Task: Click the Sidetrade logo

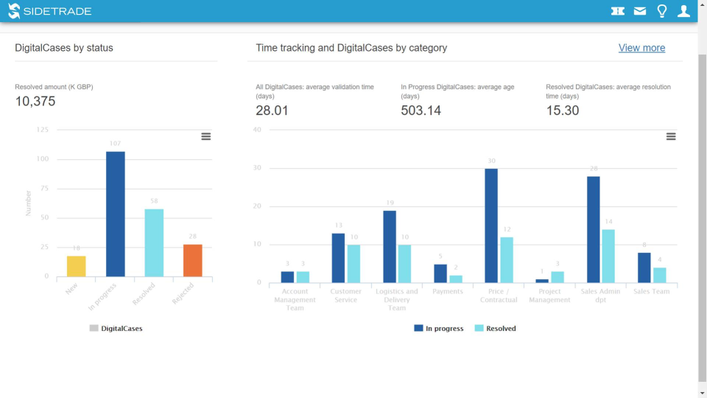Action: point(50,11)
